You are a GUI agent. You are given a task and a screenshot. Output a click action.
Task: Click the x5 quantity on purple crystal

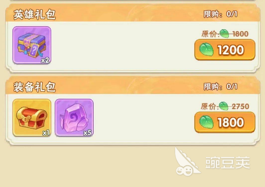(x=87, y=133)
